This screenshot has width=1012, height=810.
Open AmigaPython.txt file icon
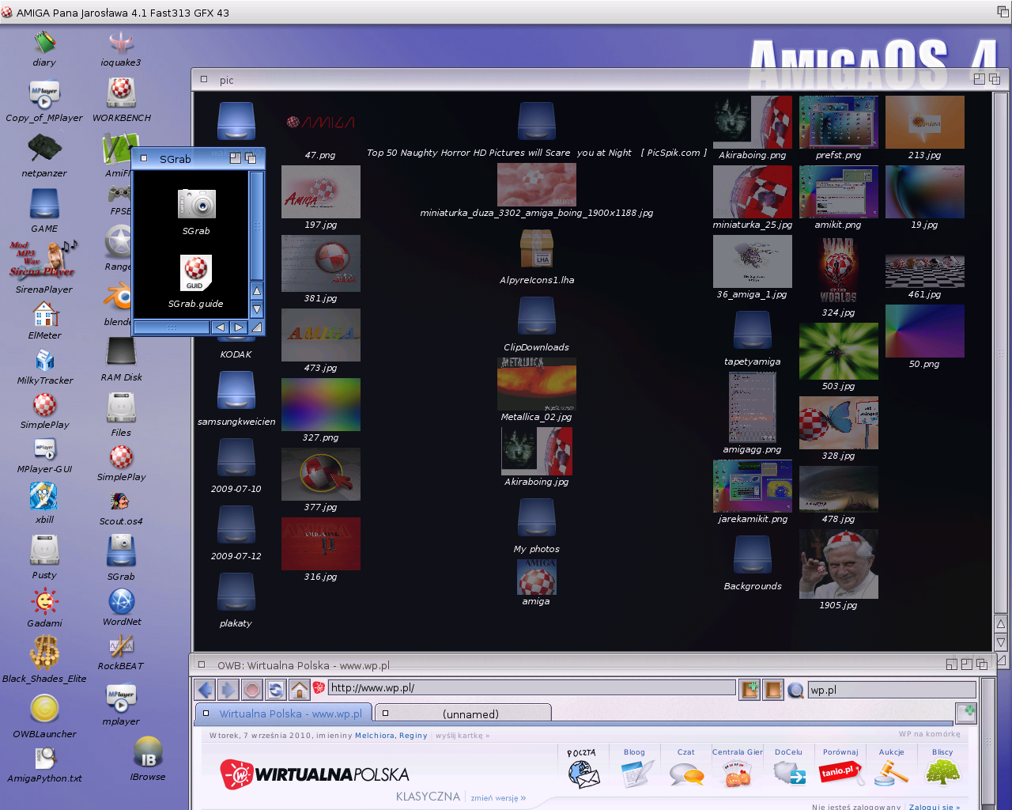(45, 759)
